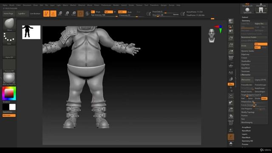Click the Zoom3D shelf icon
Image resolution: width=272 pixels, height=153 pixels.
(231, 110)
